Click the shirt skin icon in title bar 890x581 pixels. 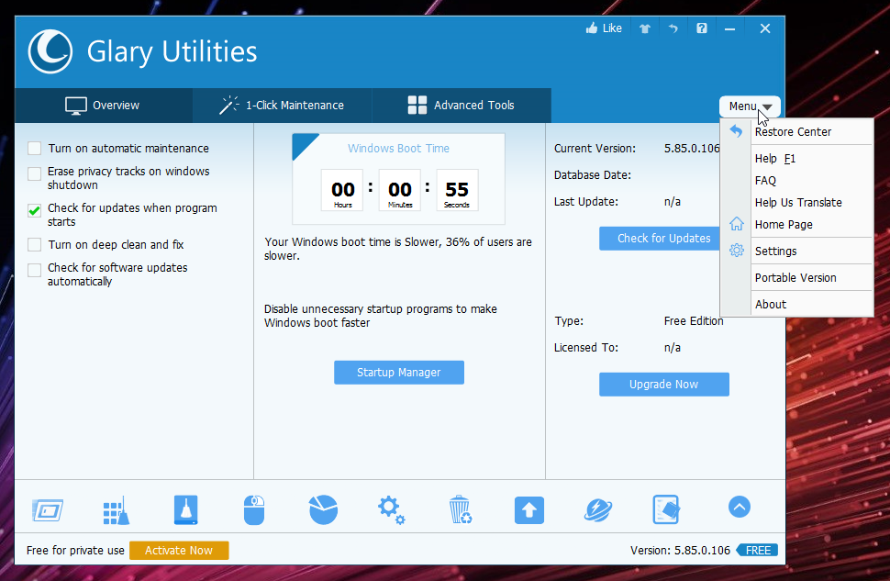pyautogui.click(x=645, y=28)
